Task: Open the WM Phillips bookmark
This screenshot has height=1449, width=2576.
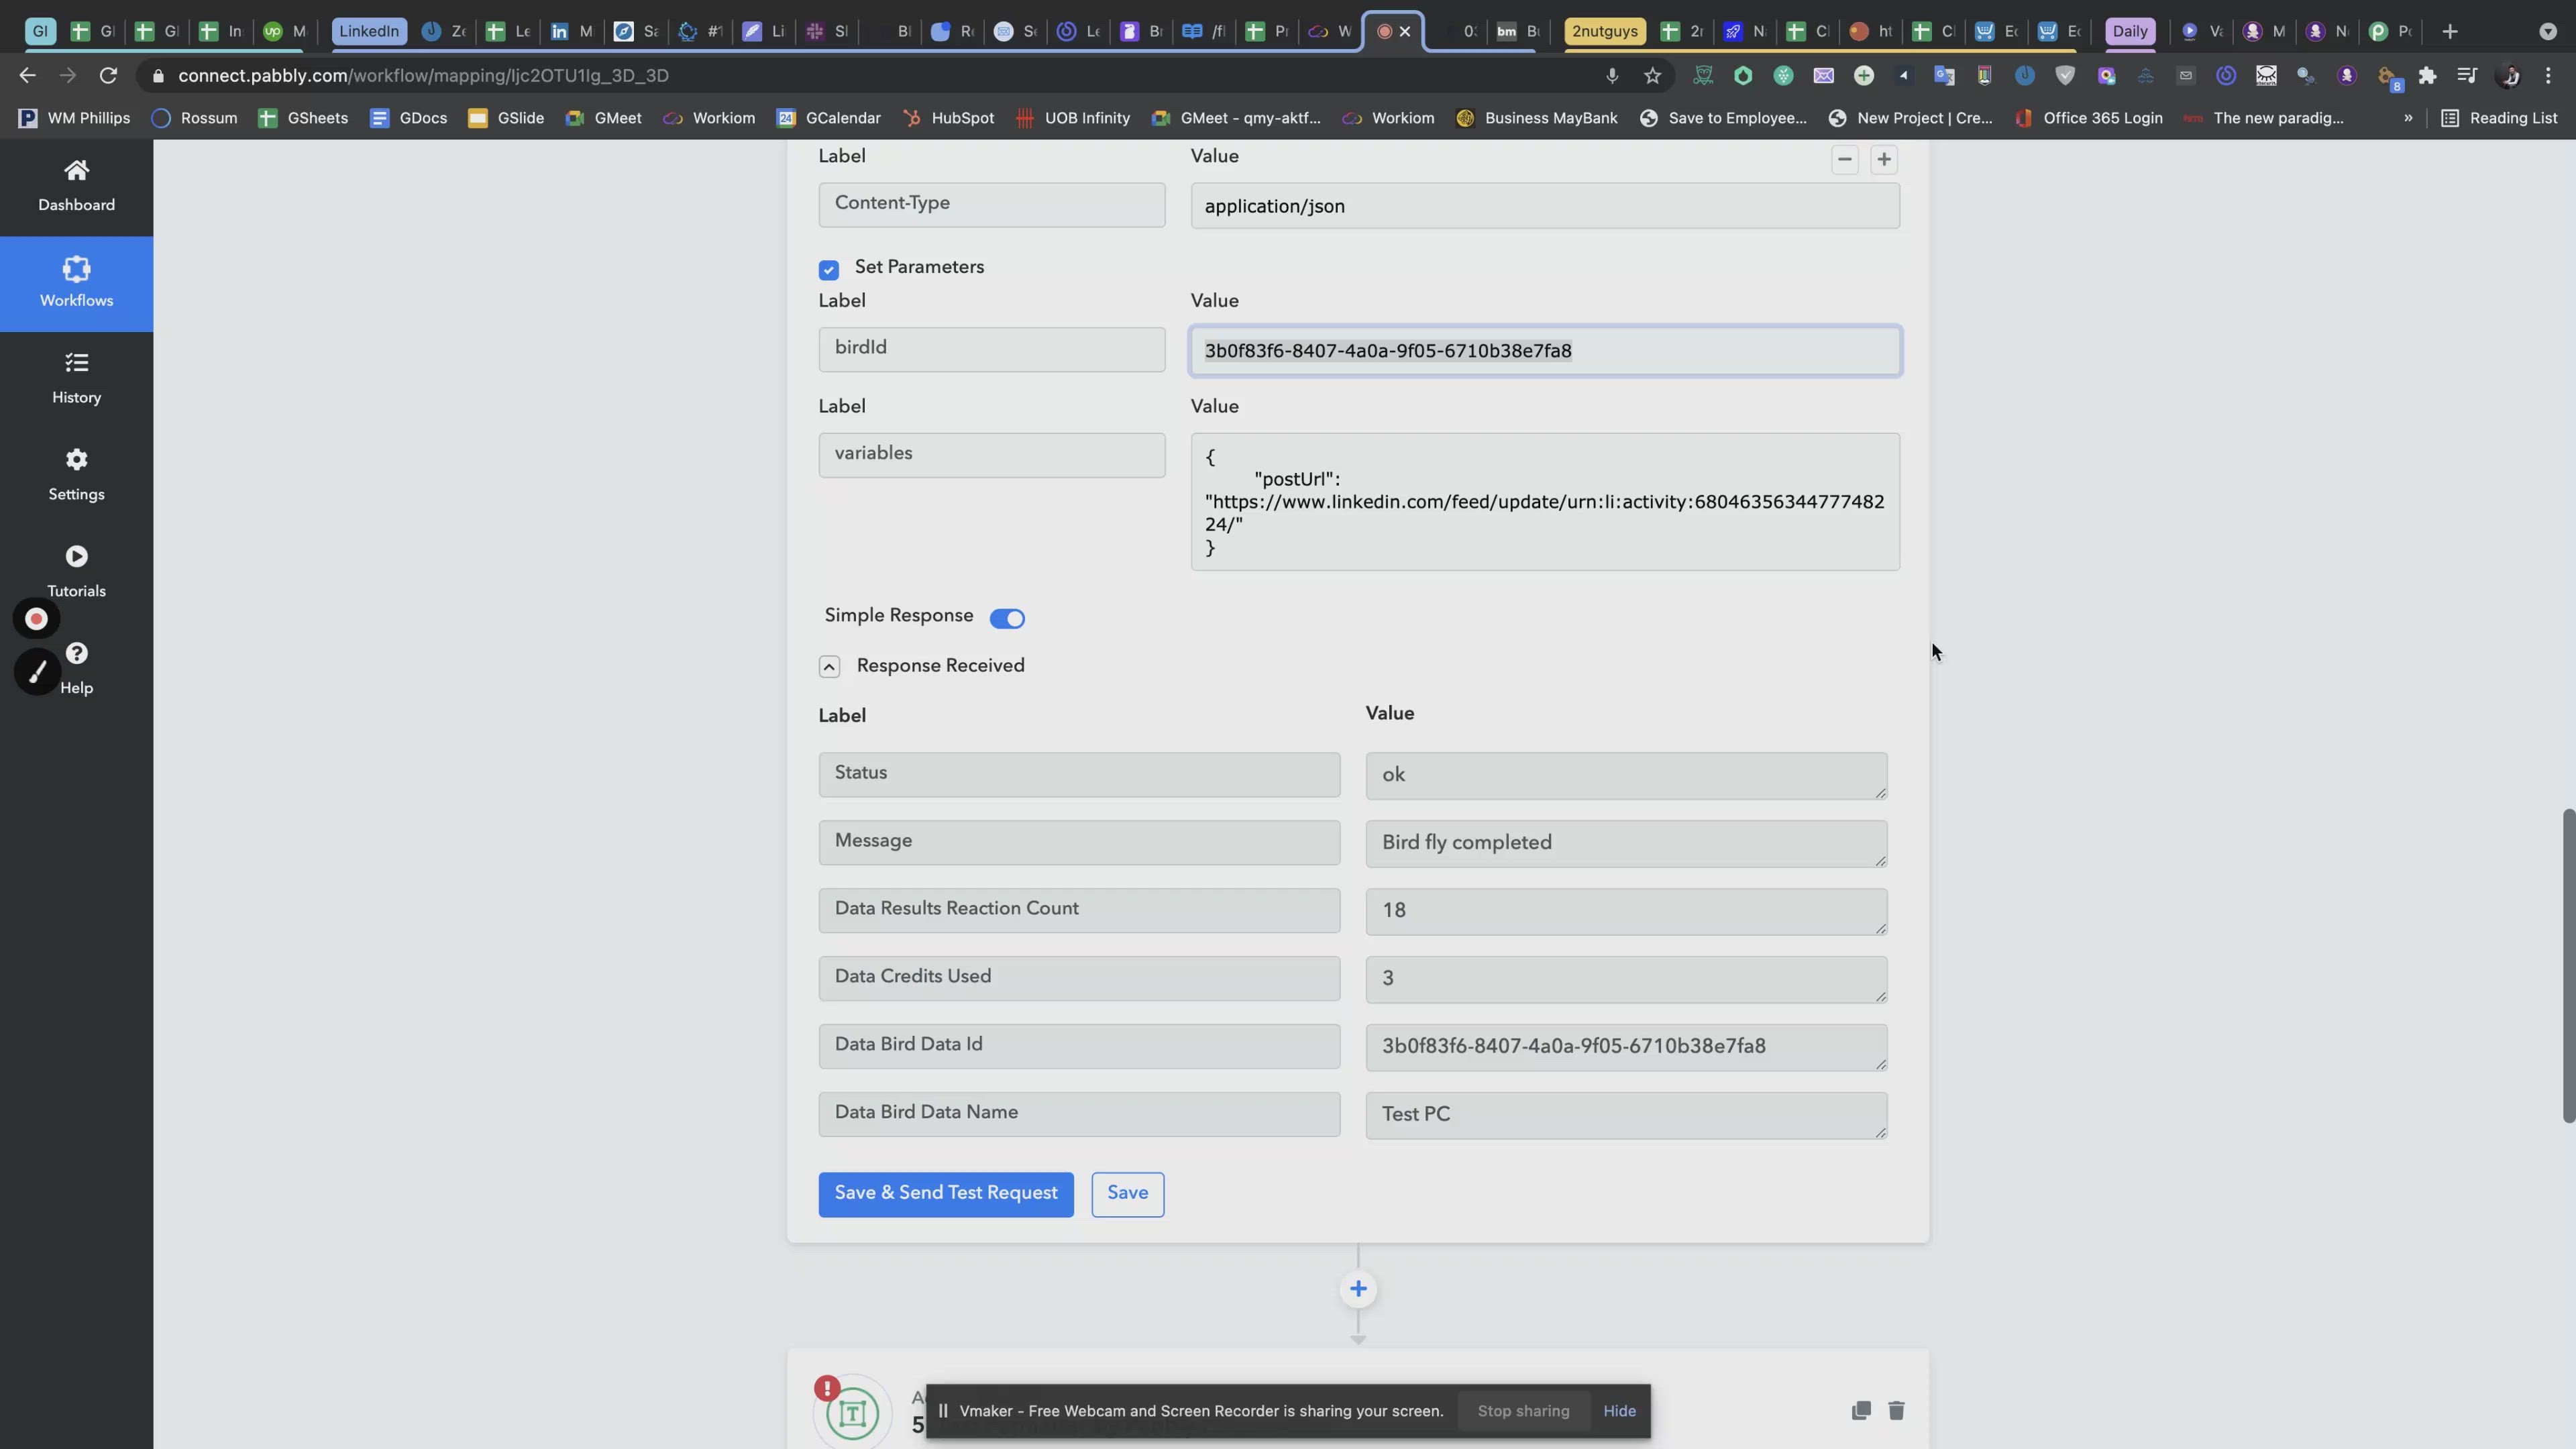Action: tap(75, 118)
